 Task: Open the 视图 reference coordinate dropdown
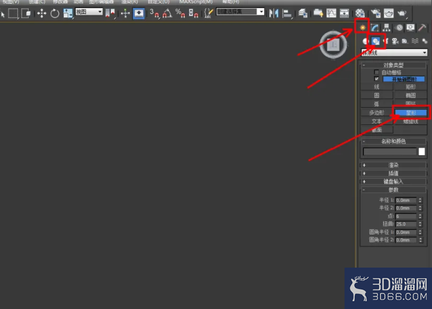click(x=89, y=12)
